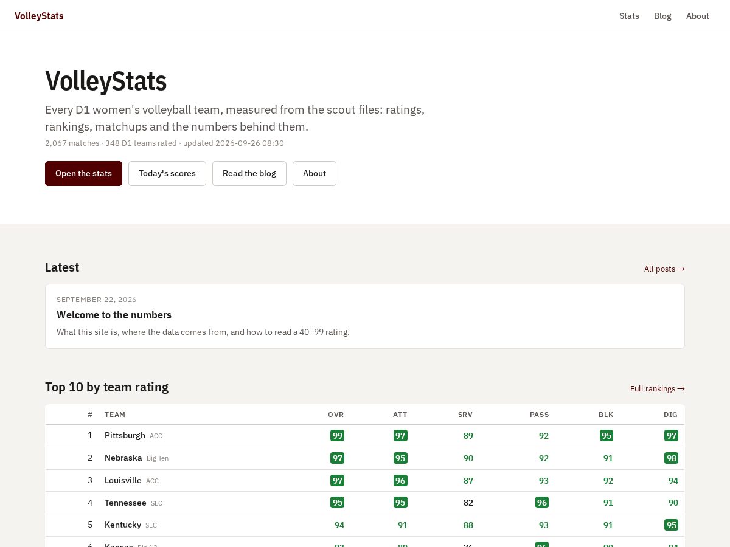
Task: Follow the Full rankings link
Action: [658, 388]
